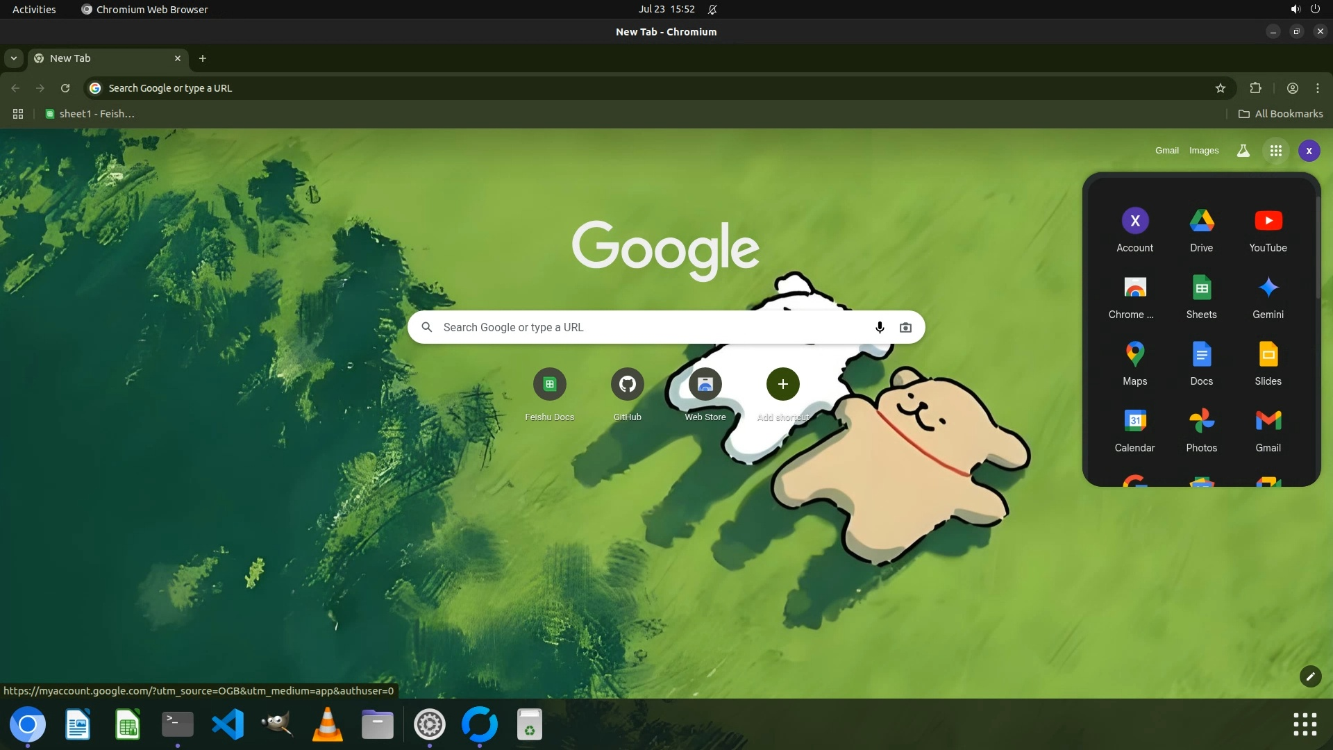Expand the All Bookmarks folder

(1281, 114)
